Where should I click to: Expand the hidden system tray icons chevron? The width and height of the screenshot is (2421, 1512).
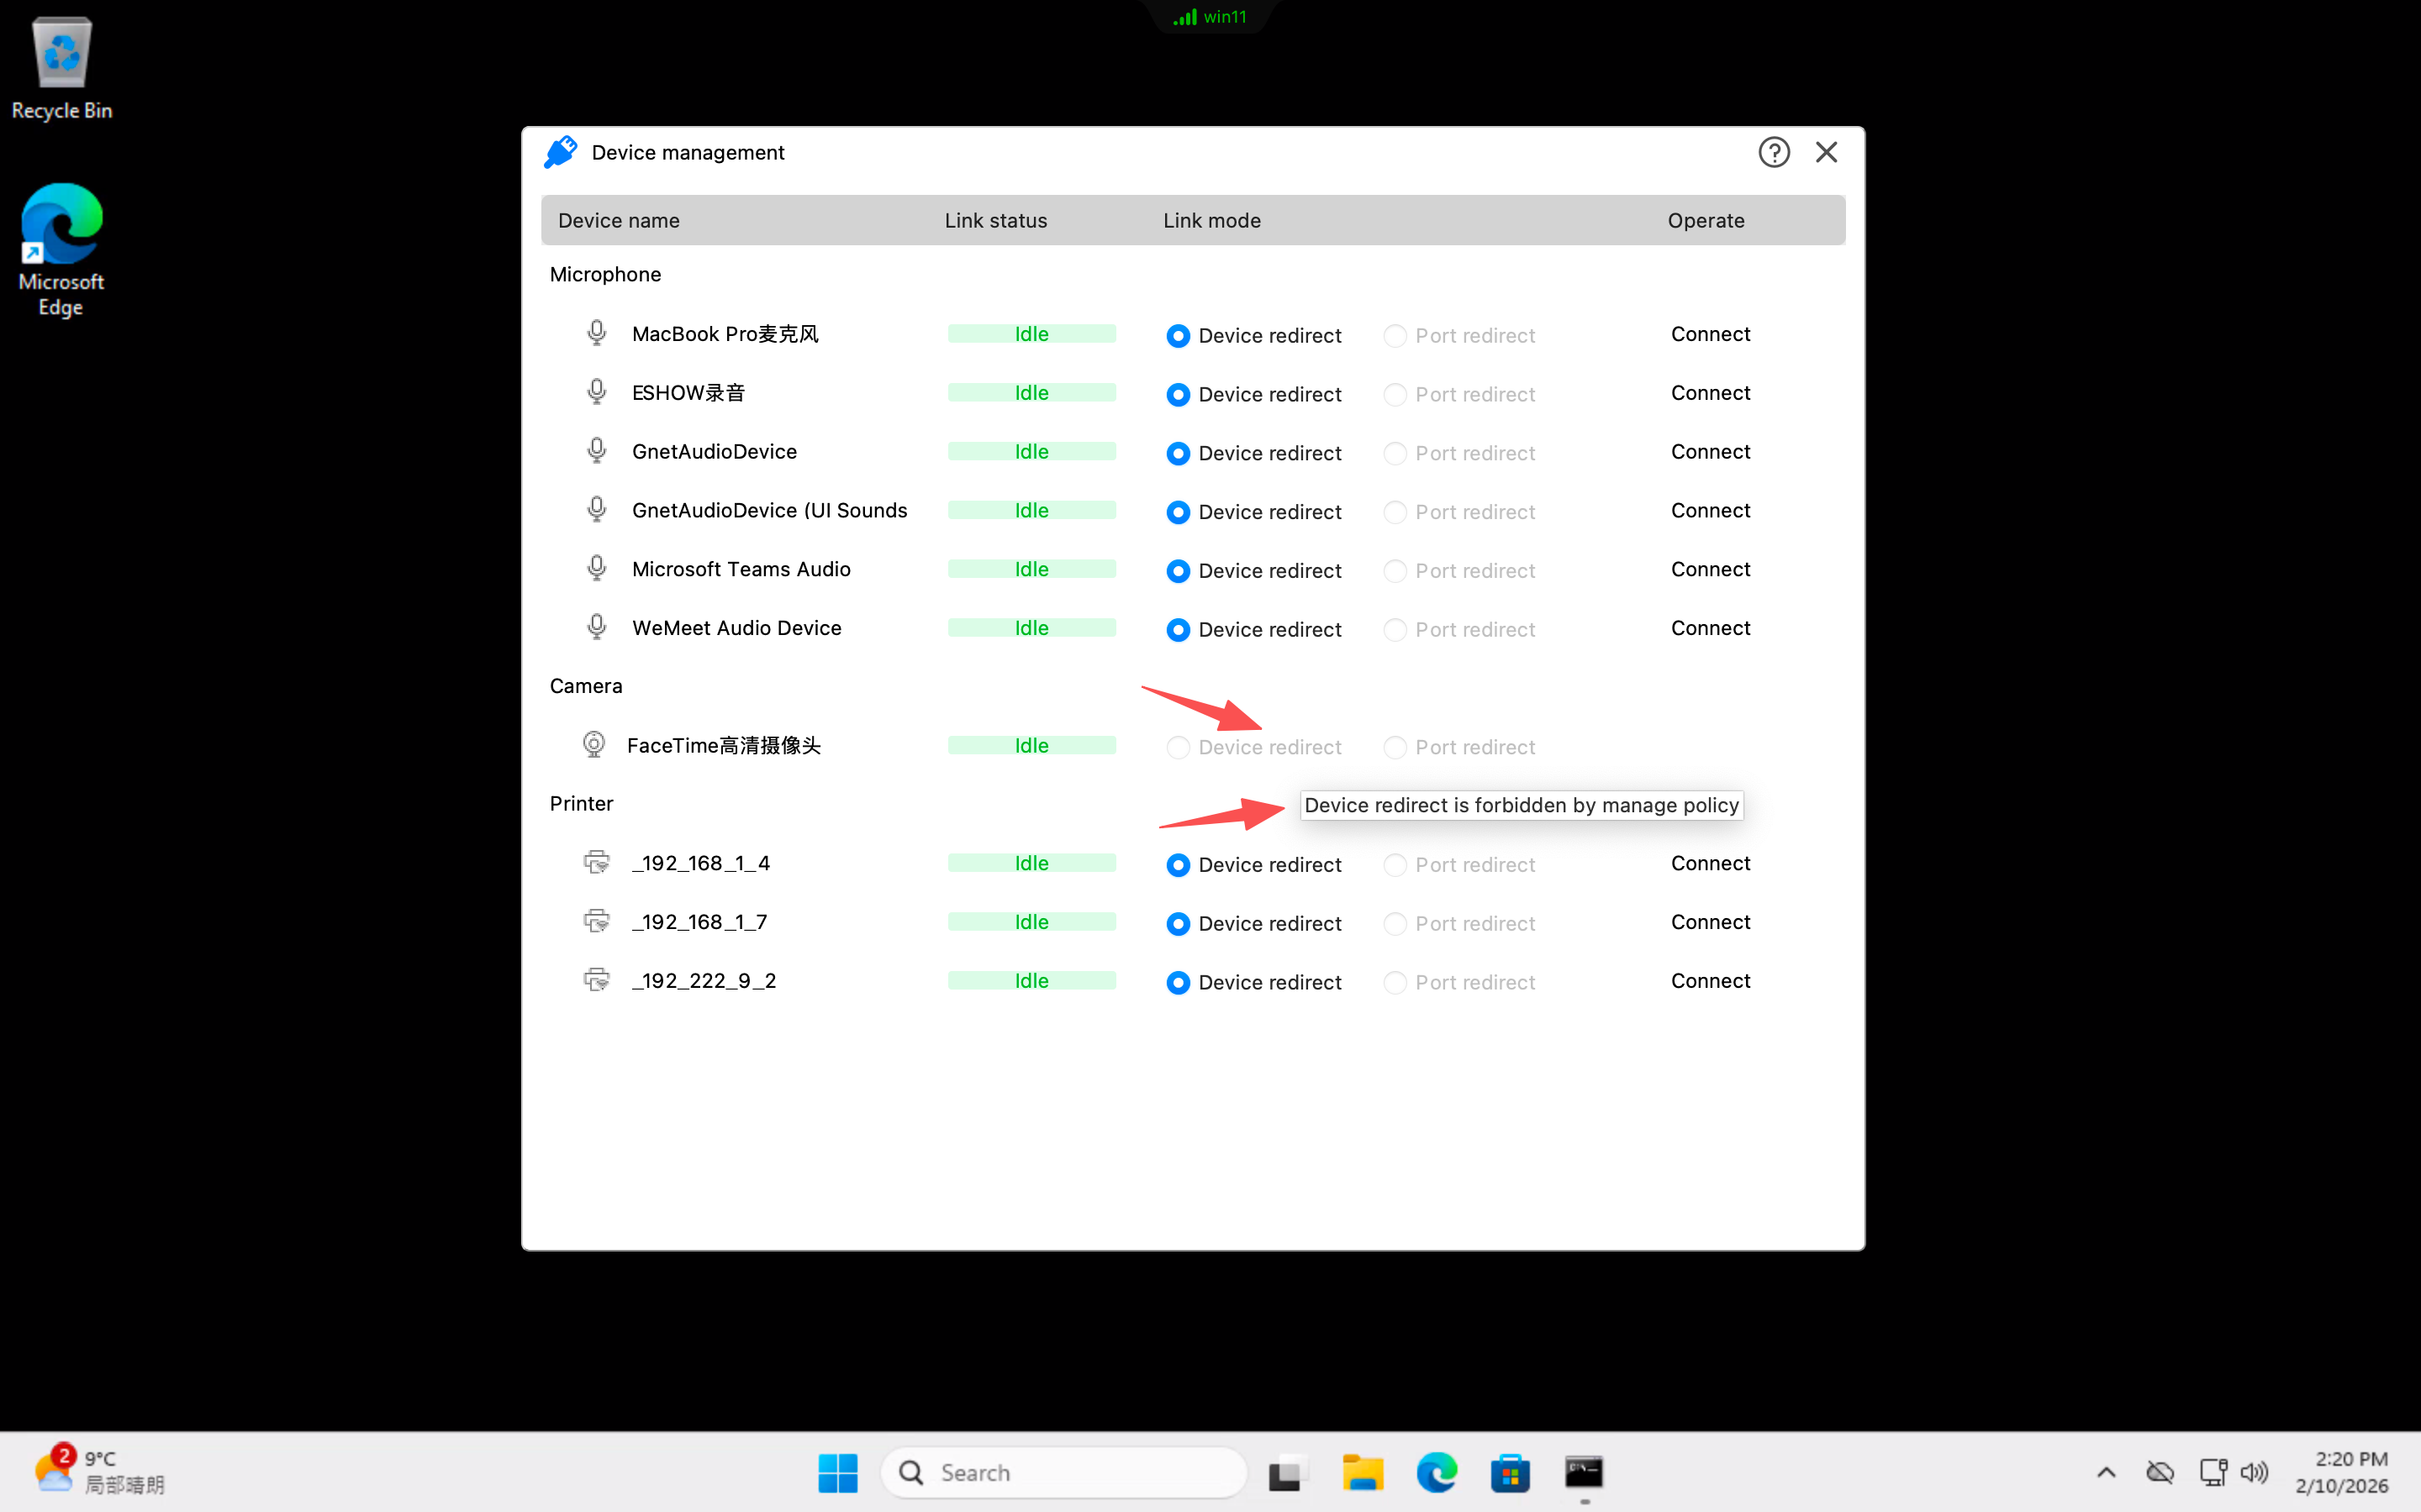point(2106,1472)
